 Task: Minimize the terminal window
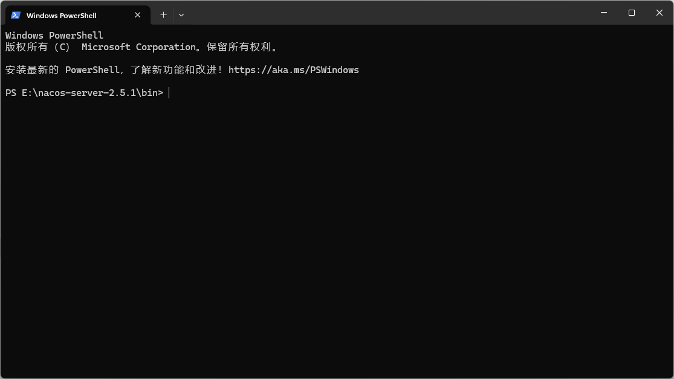pos(604,13)
